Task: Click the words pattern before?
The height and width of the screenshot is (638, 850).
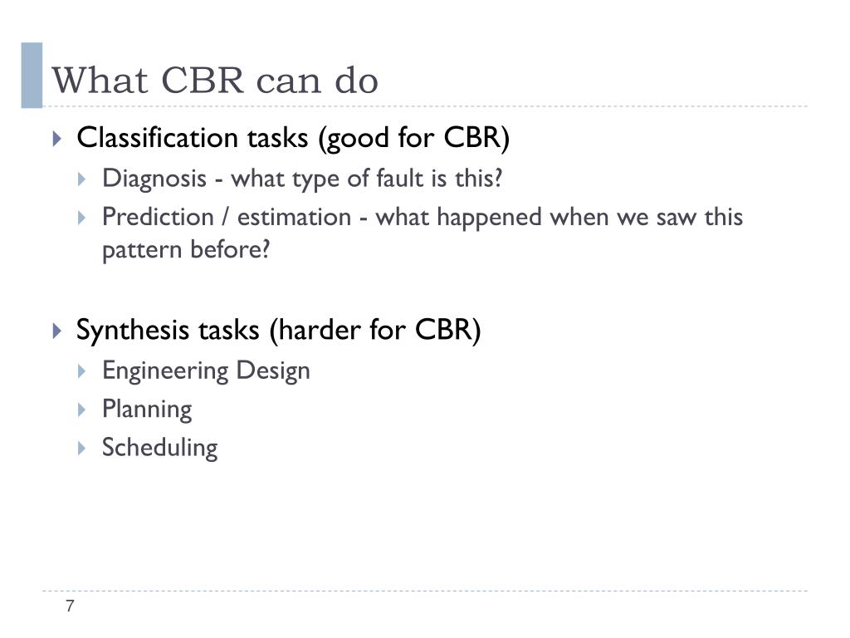Action: tap(186, 250)
